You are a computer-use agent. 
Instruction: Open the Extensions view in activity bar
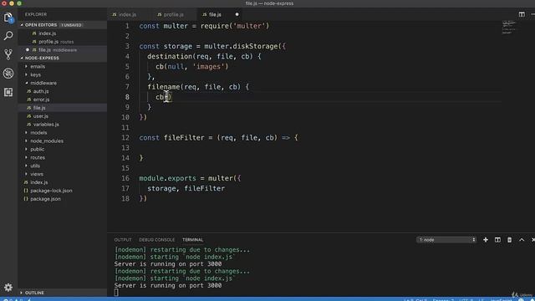click(x=8, y=92)
